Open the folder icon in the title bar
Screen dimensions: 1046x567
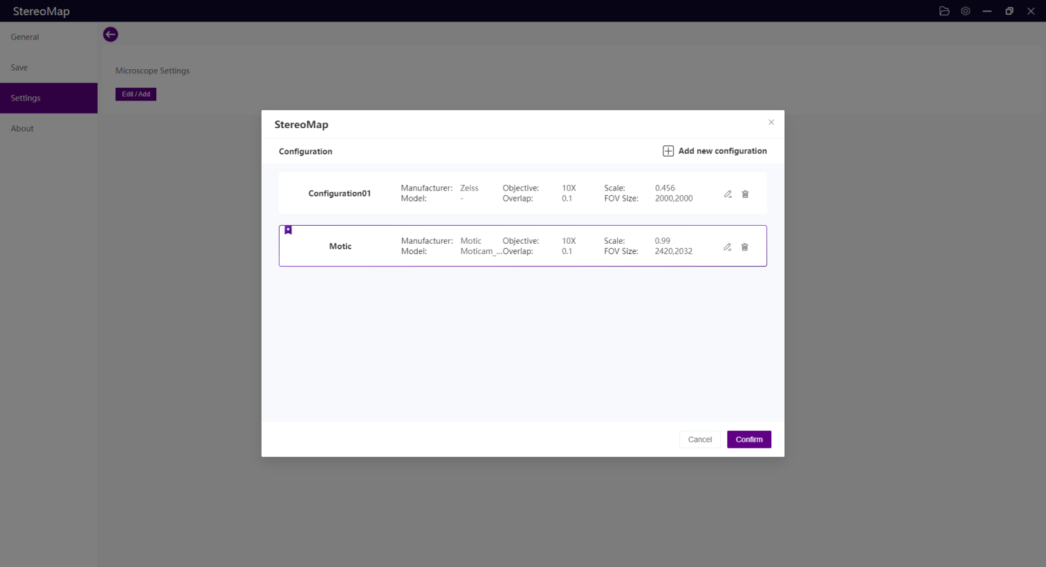pyautogui.click(x=944, y=11)
